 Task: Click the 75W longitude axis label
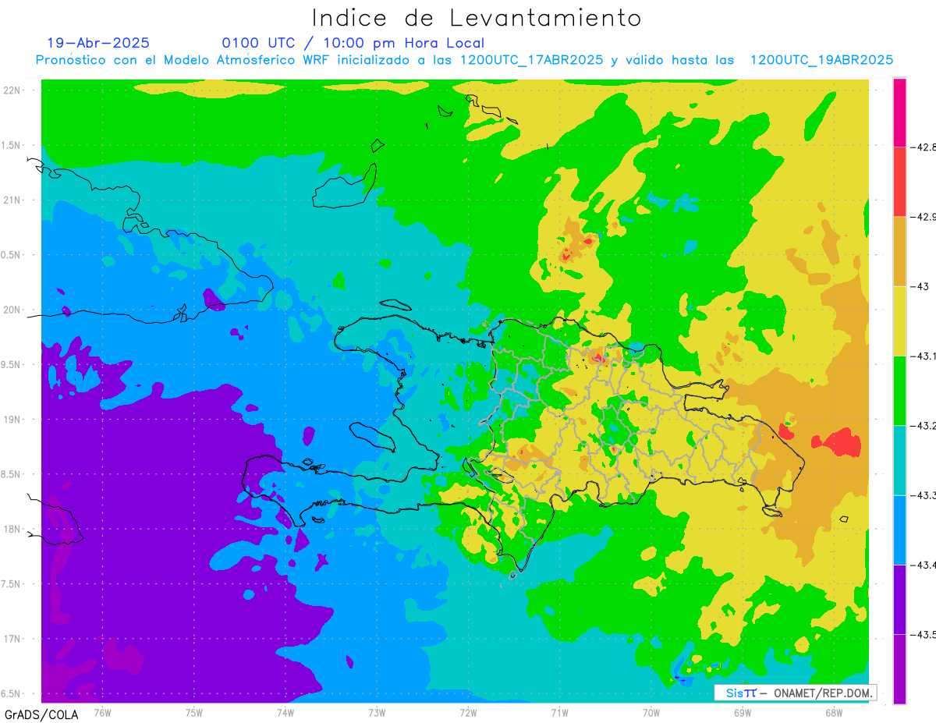tap(193, 712)
